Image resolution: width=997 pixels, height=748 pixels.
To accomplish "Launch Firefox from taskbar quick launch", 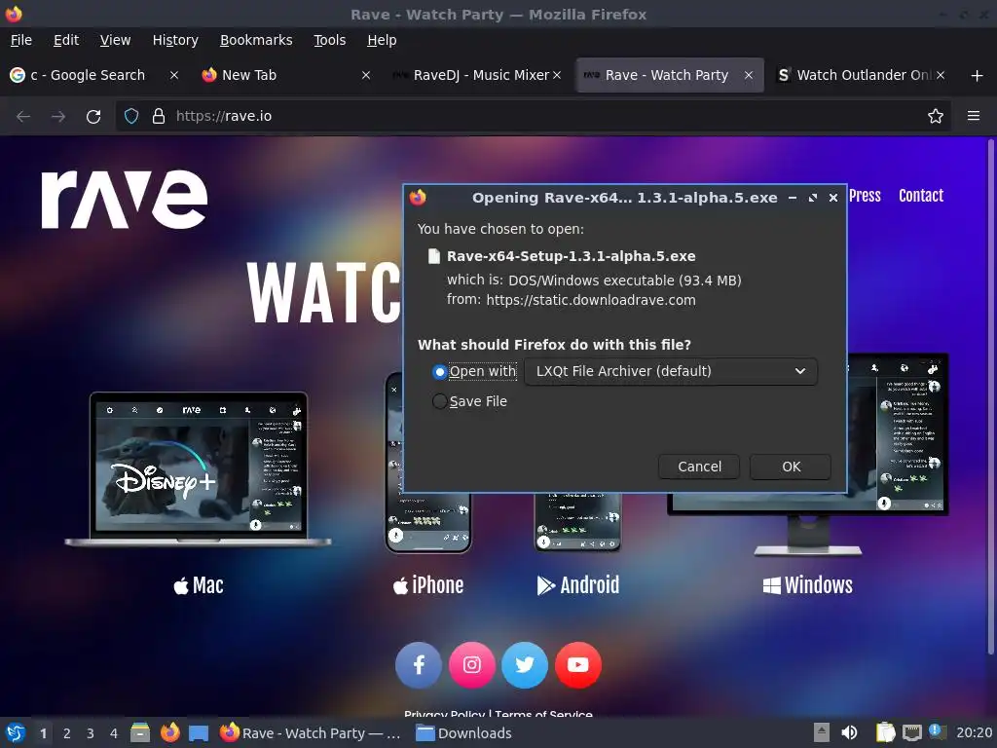I will coord(169,733).
